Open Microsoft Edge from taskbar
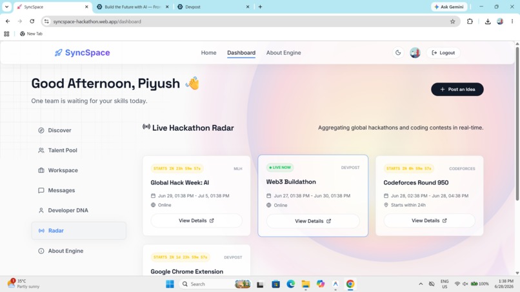 point(290,284)
